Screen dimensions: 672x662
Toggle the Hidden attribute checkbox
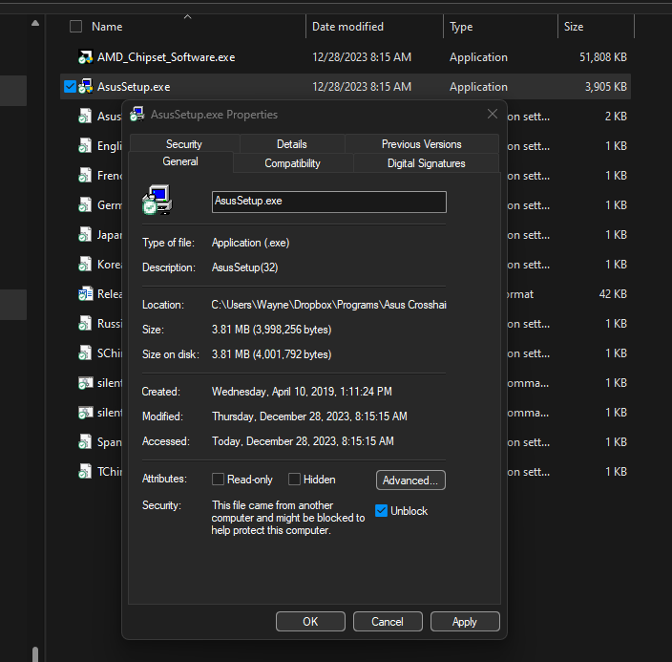(295, 480)
